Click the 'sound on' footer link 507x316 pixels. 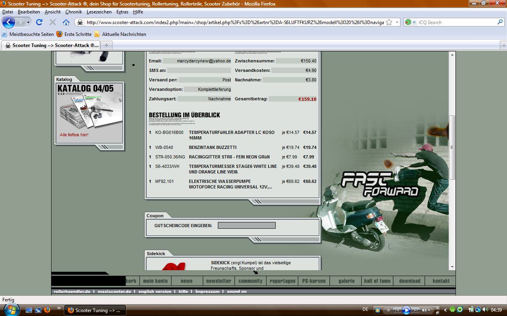click(x=237, y=292)
